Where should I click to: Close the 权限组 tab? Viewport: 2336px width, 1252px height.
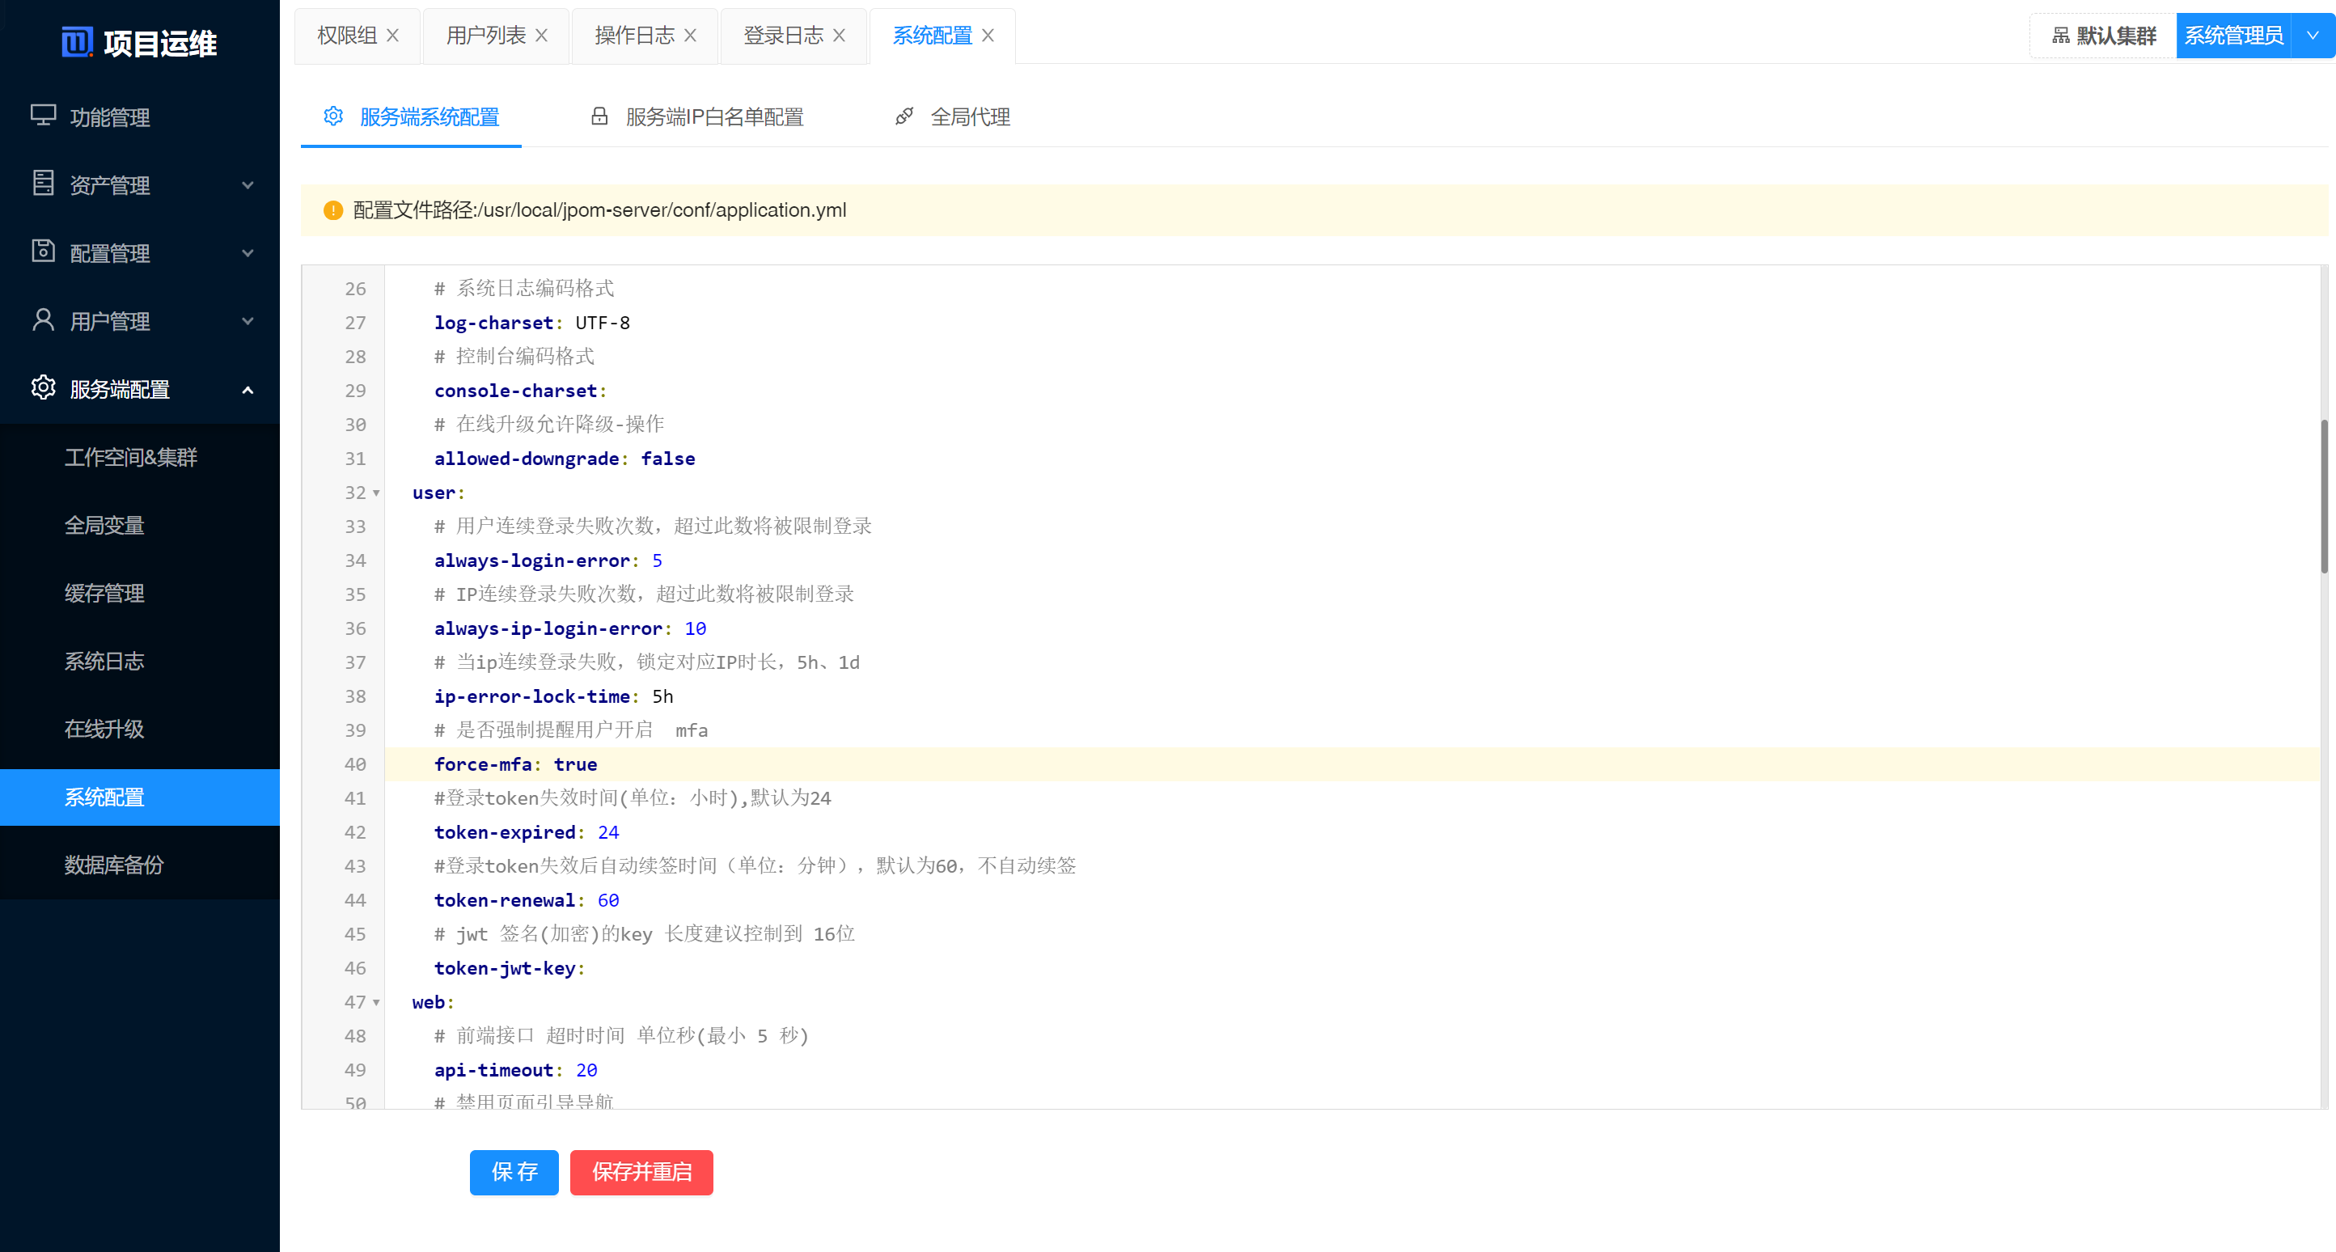coord(392,36)
